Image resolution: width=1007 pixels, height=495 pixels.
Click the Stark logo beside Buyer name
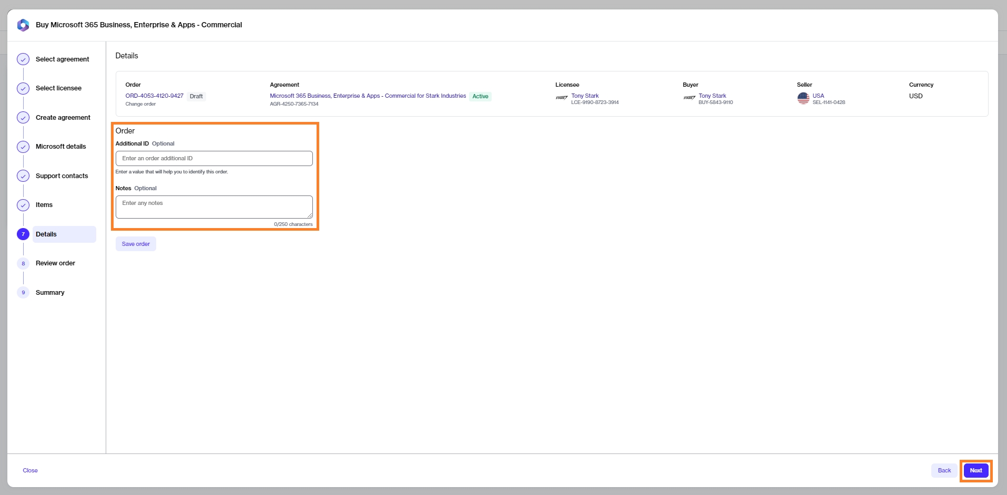point(689,98)
